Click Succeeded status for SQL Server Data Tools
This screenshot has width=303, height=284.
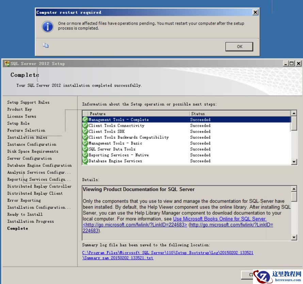(200, 149)
